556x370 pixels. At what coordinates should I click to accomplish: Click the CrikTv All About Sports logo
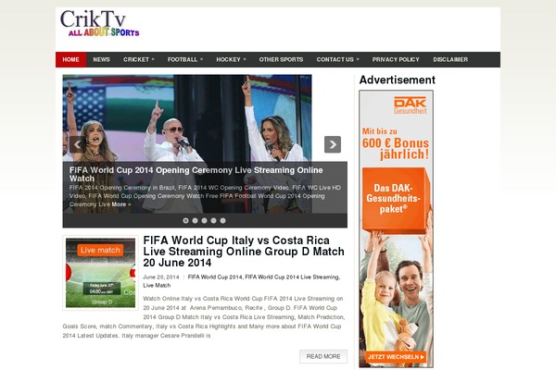click(x=100, y=23)
